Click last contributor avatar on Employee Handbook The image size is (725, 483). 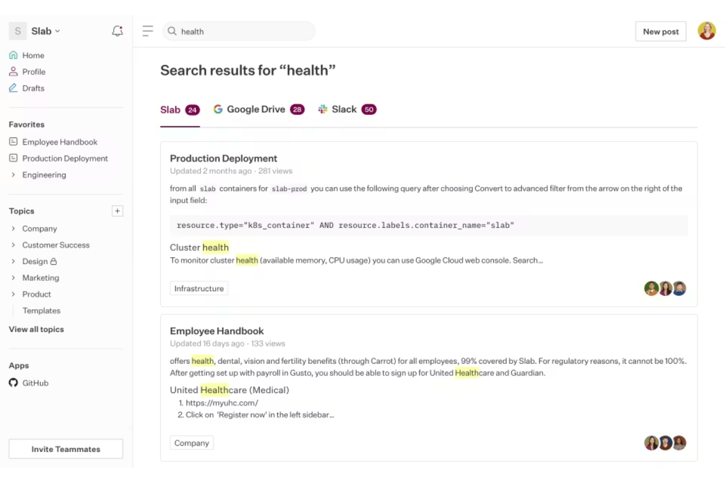point(679,443)
